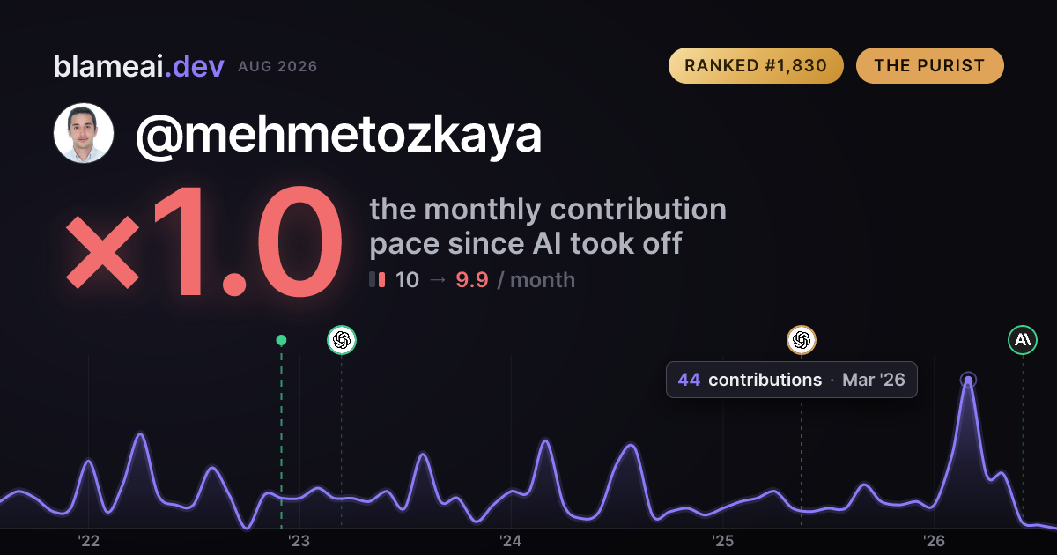Image resolution: width=1057 pixels, height=555 pixels.
Task: Click the Anthropic logo marker near '26
Action: click(1023, 339)
